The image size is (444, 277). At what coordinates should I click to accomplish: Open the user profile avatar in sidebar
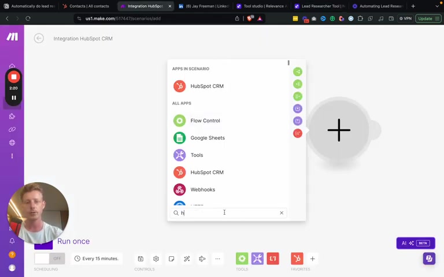pyautogui.click(x=12, y=268)
